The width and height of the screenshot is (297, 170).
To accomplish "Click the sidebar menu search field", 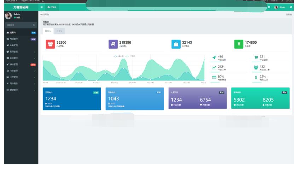I will click(x=18, y=25).
